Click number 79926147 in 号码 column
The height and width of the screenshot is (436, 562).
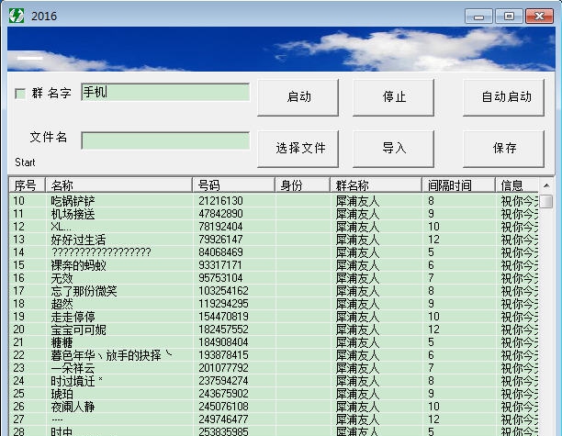coord(220,240)
